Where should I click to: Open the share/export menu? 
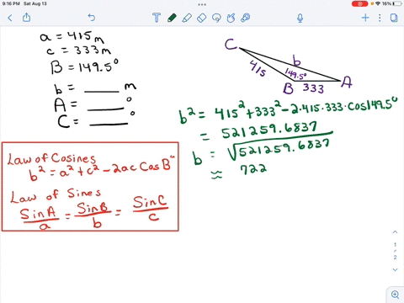[26, 18]
